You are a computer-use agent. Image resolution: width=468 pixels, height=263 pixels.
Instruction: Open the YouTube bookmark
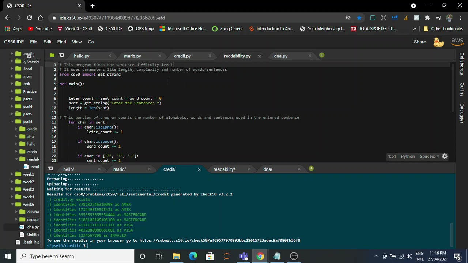pos(40,28)
